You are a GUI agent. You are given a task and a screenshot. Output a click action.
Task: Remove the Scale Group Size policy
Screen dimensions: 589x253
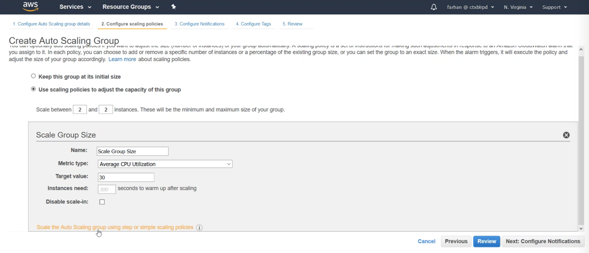(566, 135)
